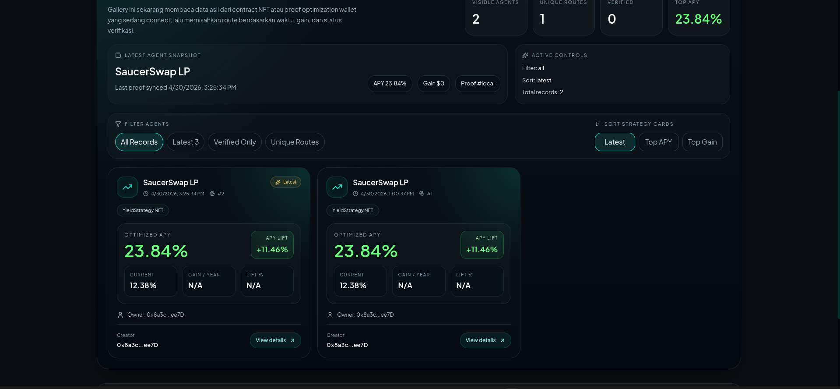Click the Proof #local badge
840x389 pixels.
pos(478,83)
